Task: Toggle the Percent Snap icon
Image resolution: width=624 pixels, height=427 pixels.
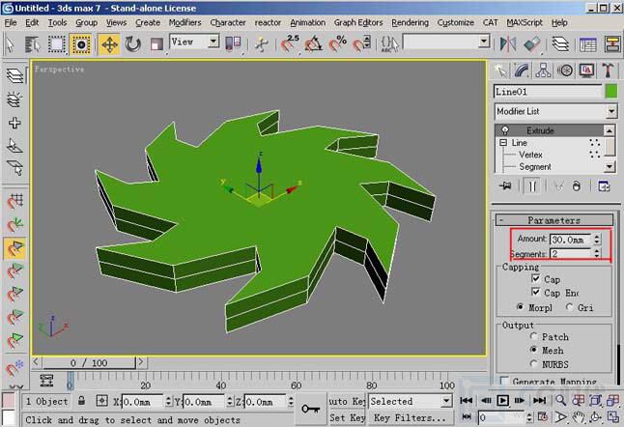Action: pos(337,44)
